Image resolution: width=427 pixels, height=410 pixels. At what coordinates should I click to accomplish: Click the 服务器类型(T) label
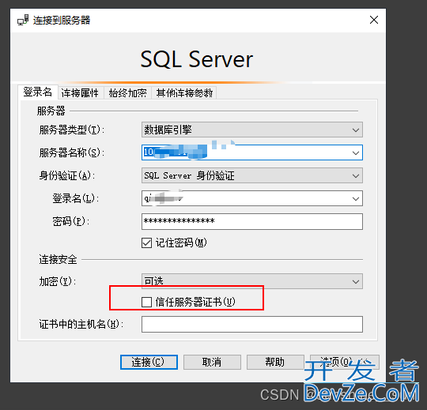[72, 130]
